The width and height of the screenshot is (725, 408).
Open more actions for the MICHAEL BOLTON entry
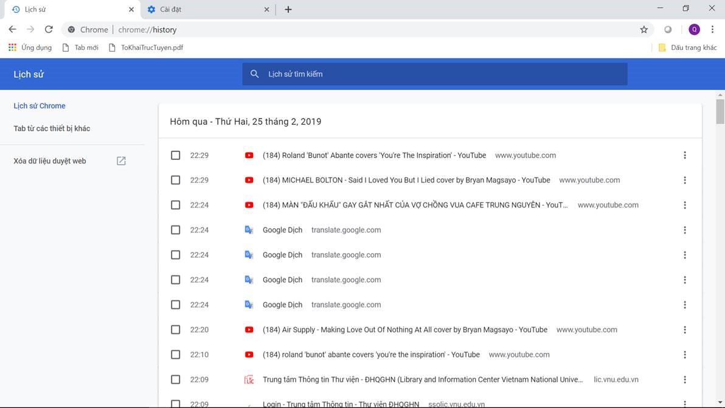[684, 181]
